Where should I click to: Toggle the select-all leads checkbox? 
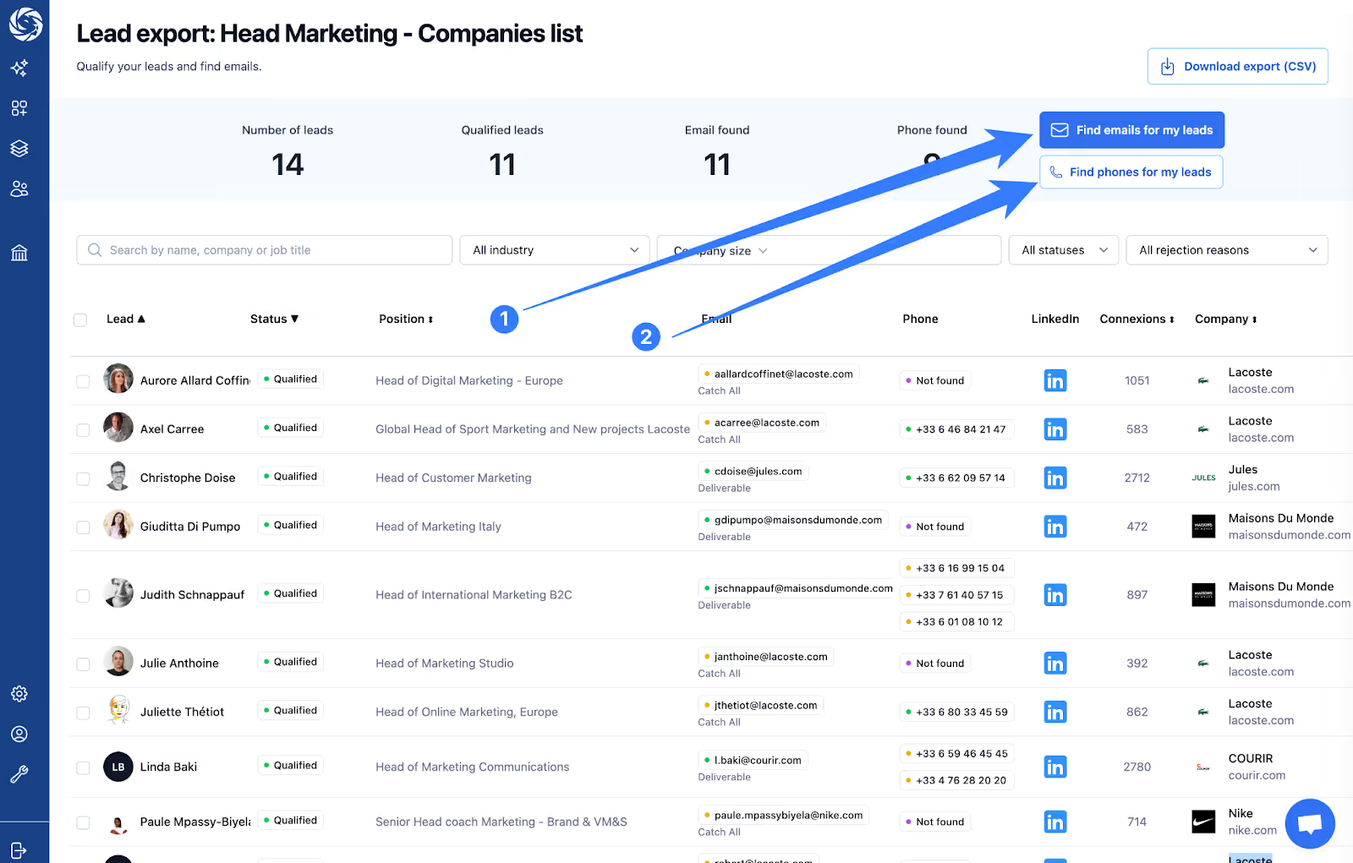[x=80, y=320]
